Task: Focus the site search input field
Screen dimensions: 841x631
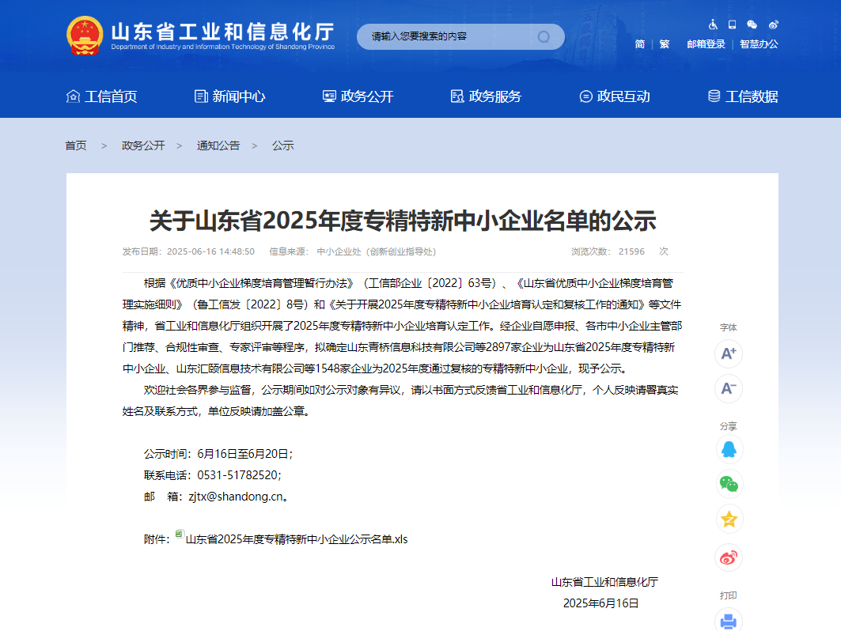Action: (450, 36)
